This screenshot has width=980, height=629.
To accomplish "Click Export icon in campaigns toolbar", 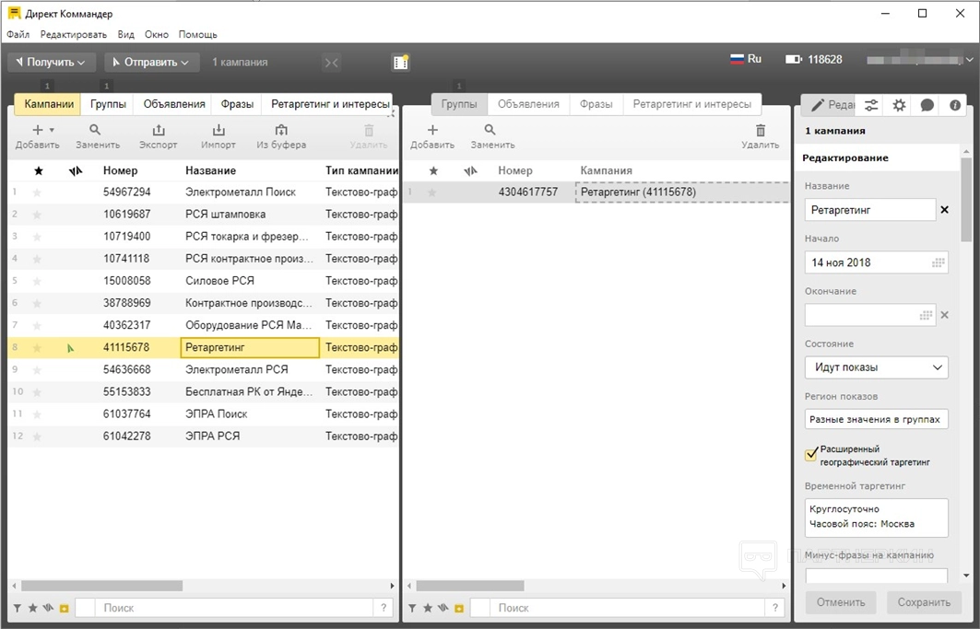I will pos(158,131).
